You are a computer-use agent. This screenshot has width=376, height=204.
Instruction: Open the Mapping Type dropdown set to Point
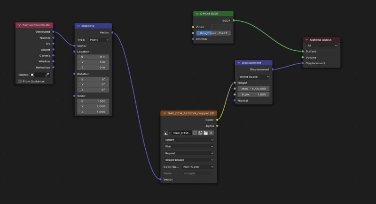(x=99, y=40)
